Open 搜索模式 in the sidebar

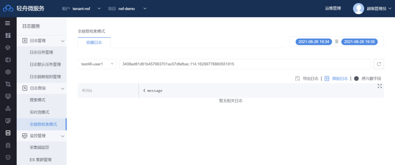point(37,100)
